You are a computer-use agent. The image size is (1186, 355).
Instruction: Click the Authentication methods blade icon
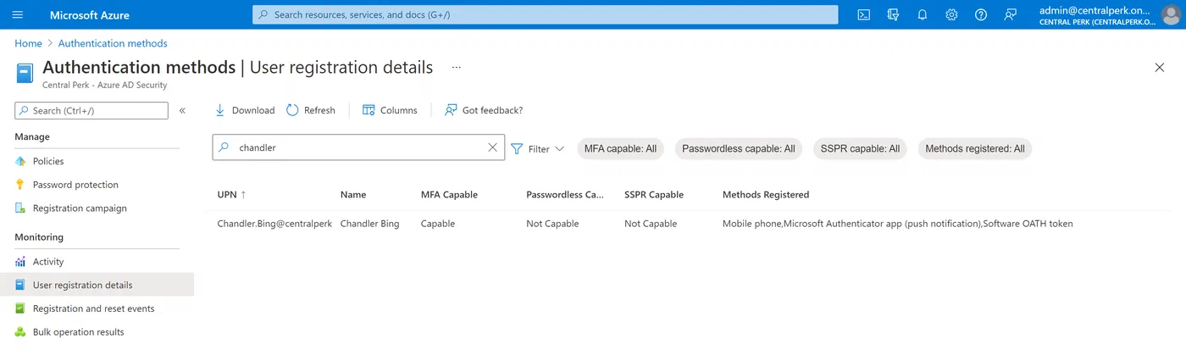click(x=25, y=72)
